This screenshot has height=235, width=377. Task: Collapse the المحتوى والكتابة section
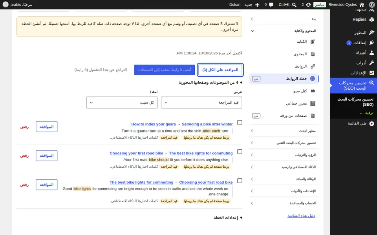point(284,31)
